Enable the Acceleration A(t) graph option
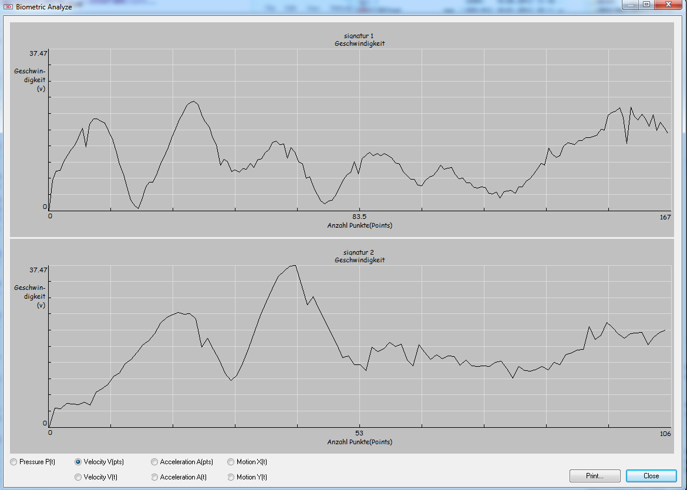Screen dimensions: 687x490 click(154, 477)
